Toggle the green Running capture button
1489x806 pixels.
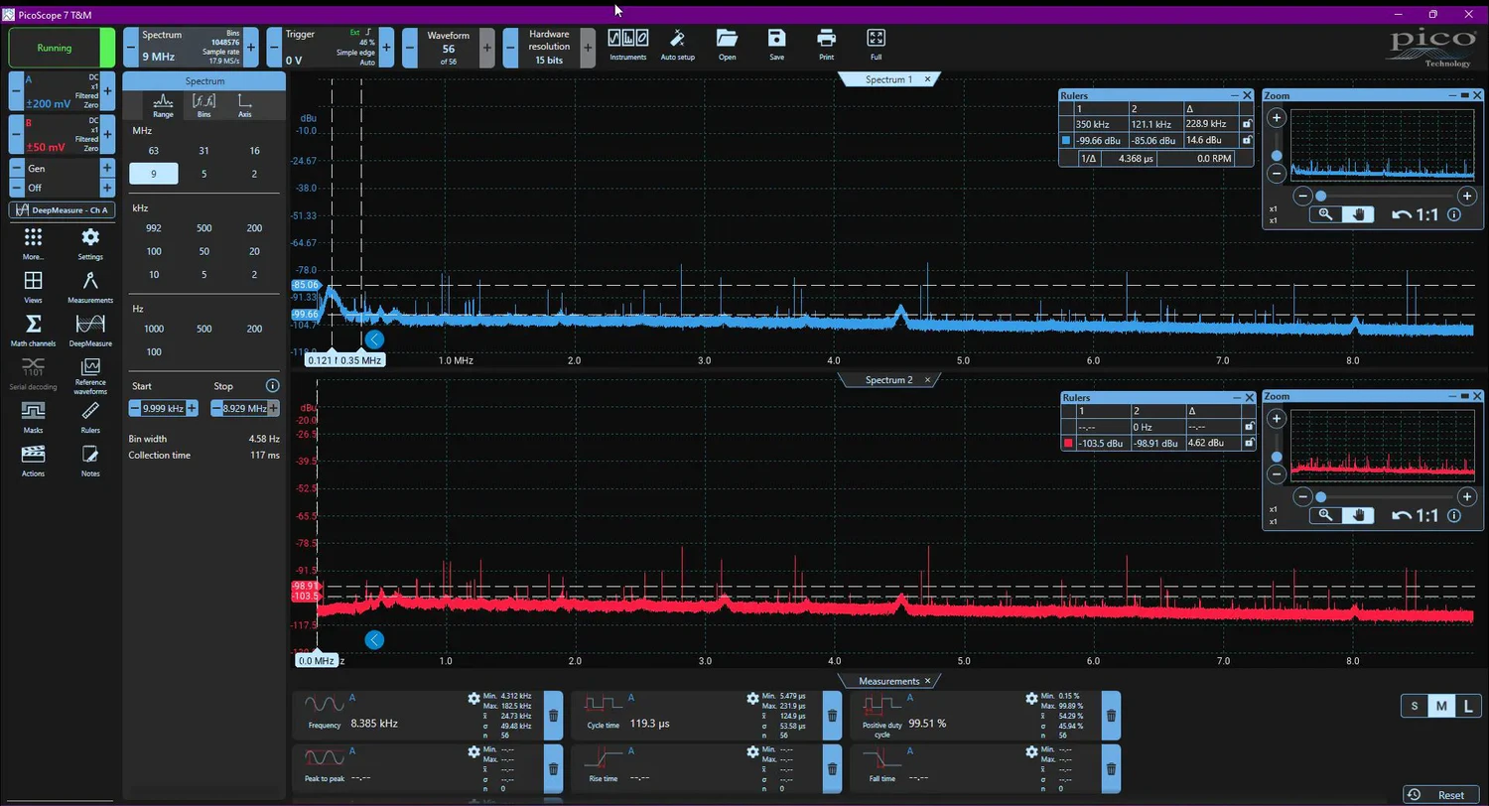(x=55, y=48)
